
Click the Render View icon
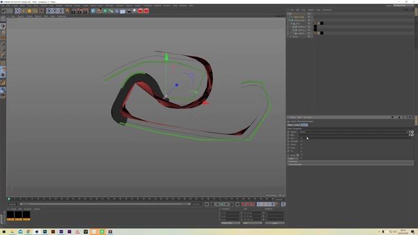tap(73, 11)
